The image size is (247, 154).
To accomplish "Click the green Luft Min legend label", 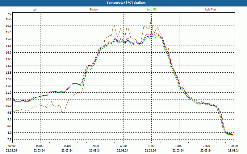I will pyautogui.click(x=152, y=10).
